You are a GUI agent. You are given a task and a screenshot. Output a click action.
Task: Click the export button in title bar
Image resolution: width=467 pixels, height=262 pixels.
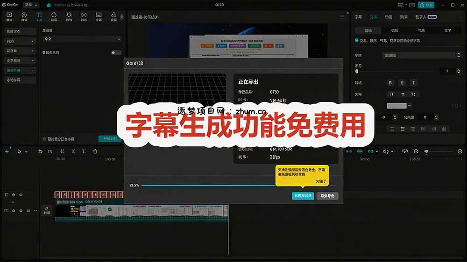[426, 5]
